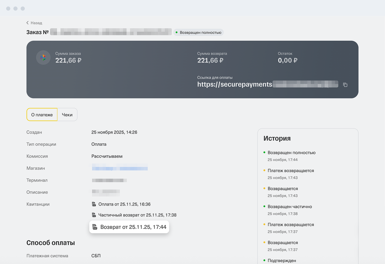Select Возвращен частично history entry
This screenshot has width=385, height=264.
pyautogui.click(x=289, y=207)
